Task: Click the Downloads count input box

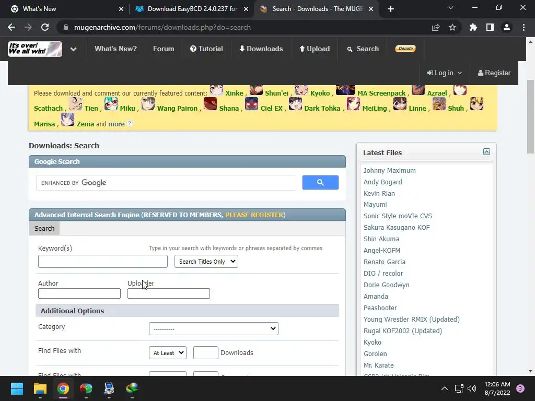Action: 206,352
